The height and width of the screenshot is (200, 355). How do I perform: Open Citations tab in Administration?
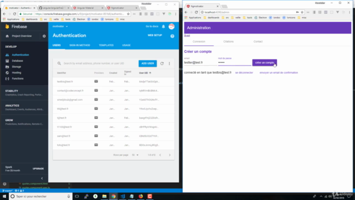coord(228,42)
